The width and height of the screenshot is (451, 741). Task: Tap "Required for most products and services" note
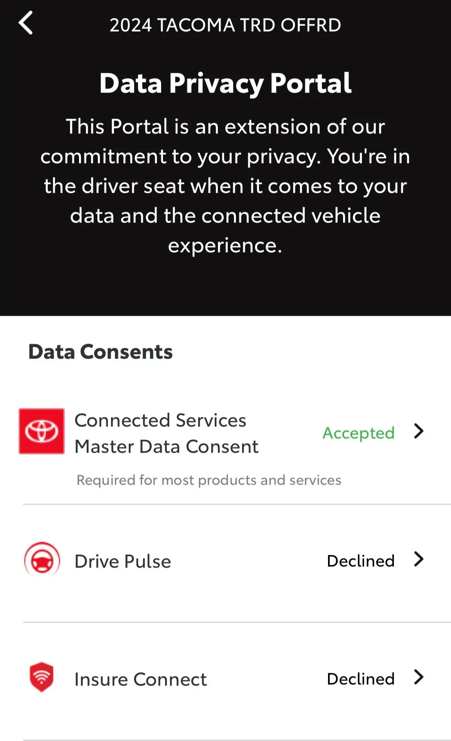click(x=209, y=480)
